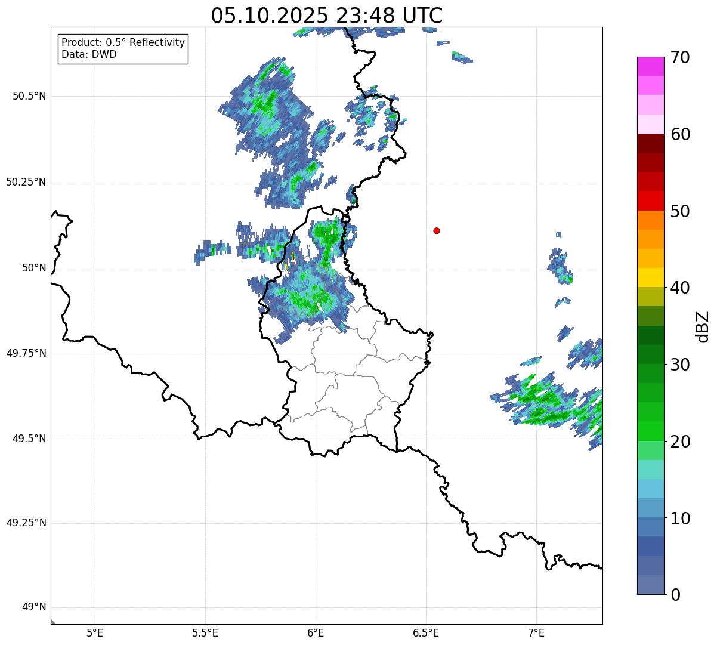Click the bright red colorbar swatch below 50 dBZ

coord(651,201)
